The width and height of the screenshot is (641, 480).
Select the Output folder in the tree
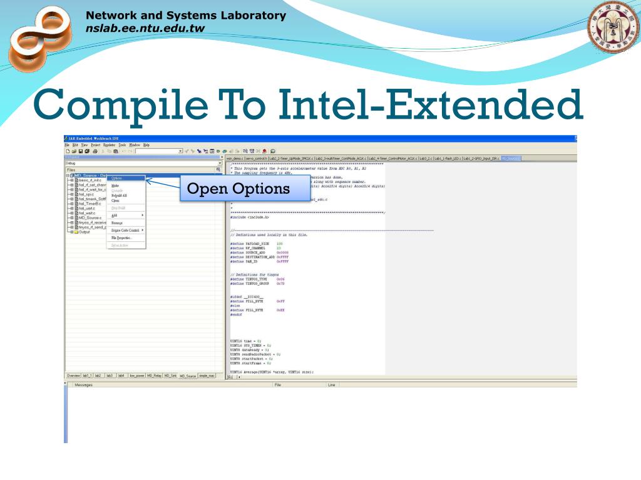click(x=85, y=232)
